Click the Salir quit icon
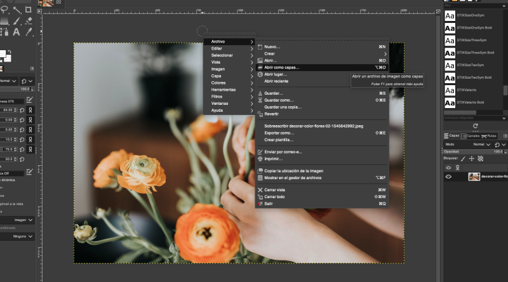 [x=260, y=204]
